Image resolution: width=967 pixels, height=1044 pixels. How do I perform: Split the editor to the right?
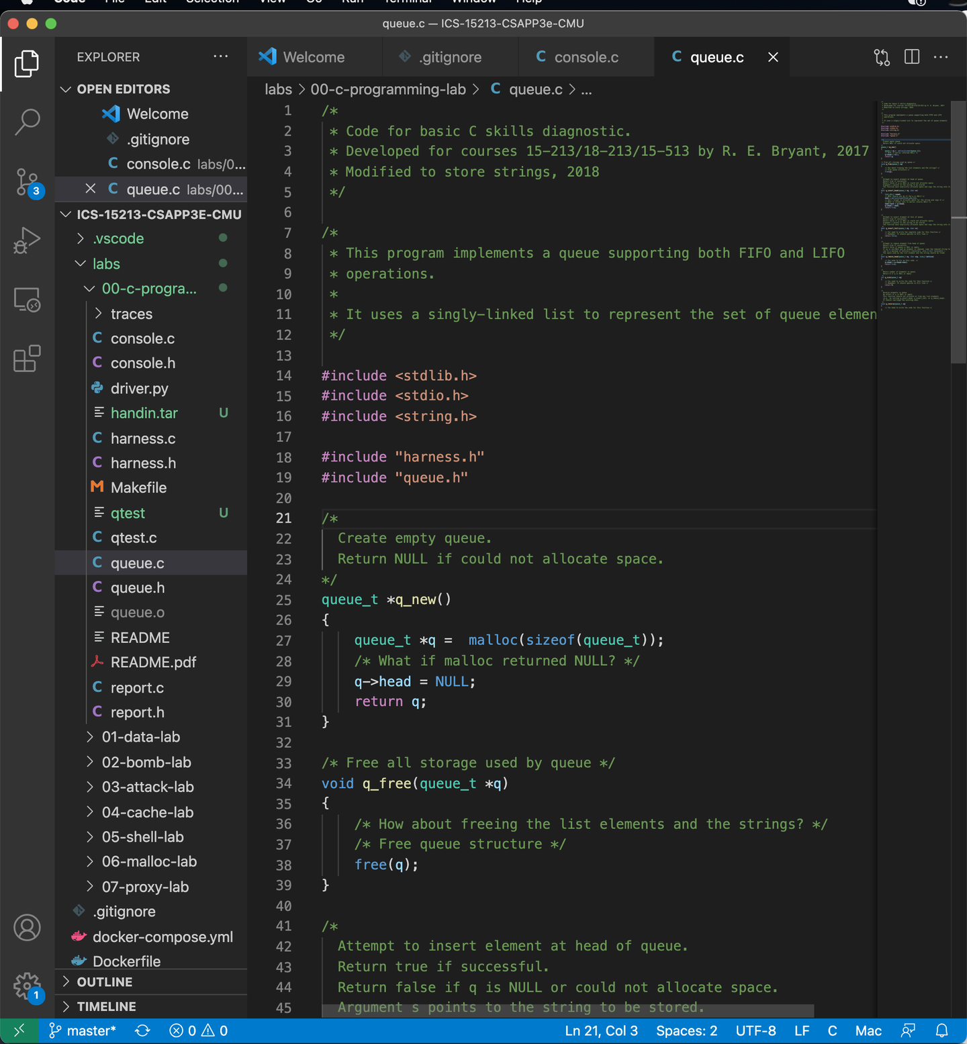click(x=911, y=57)
